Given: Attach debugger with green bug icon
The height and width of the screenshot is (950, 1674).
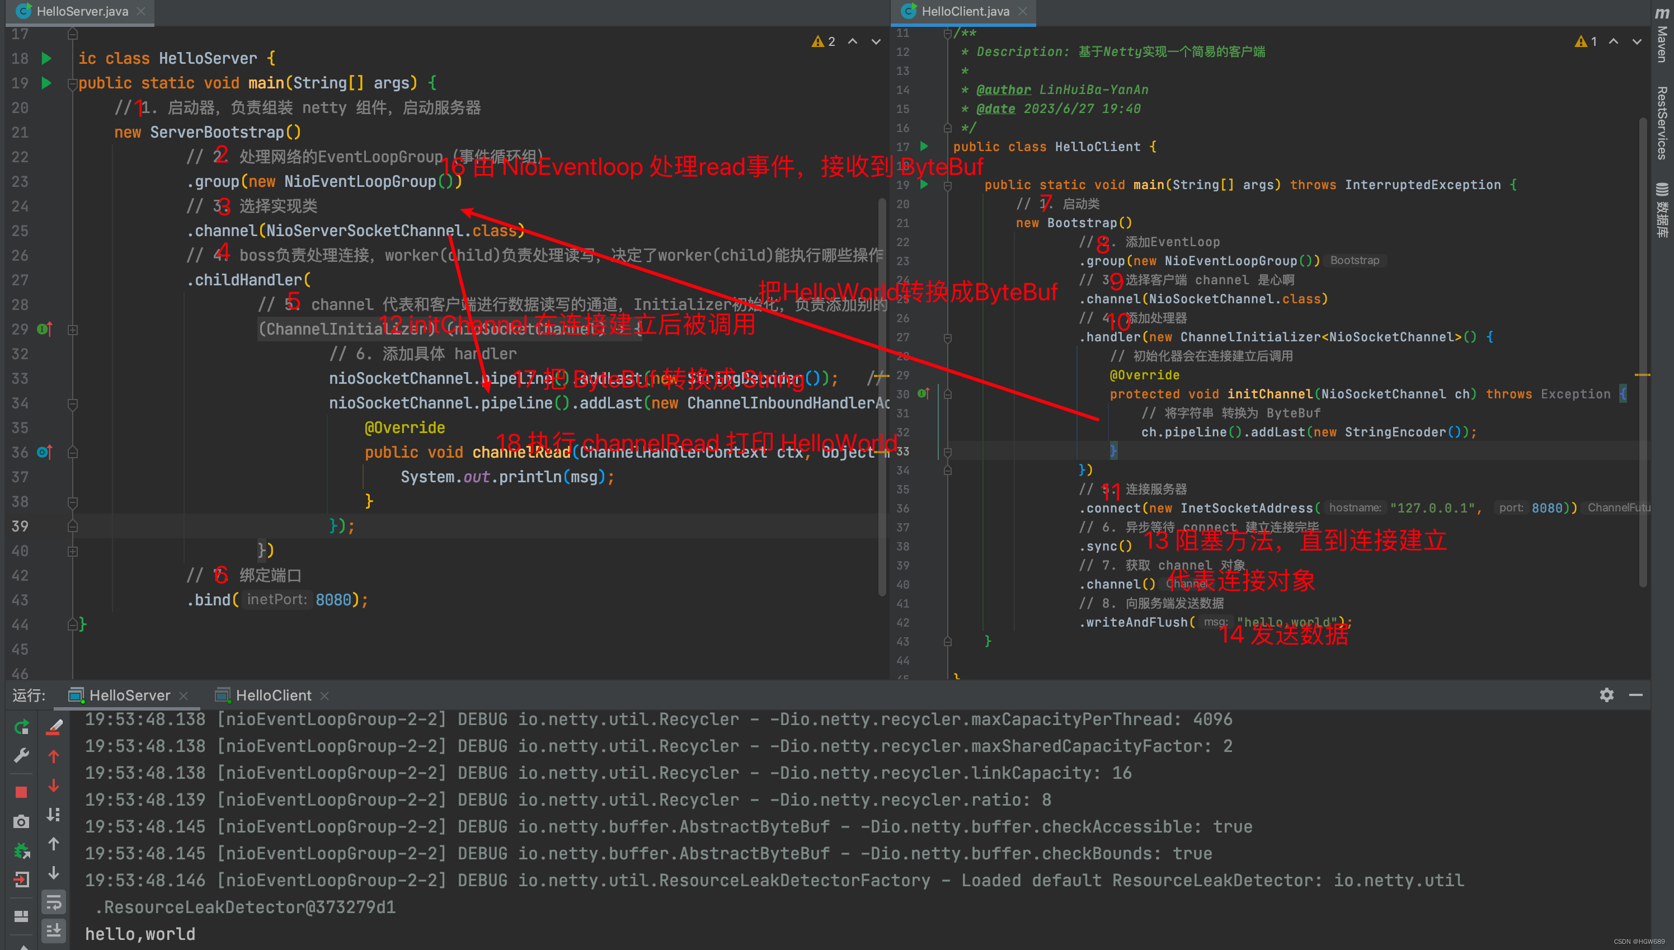Looking at the screenshot, I should (21, 851).
